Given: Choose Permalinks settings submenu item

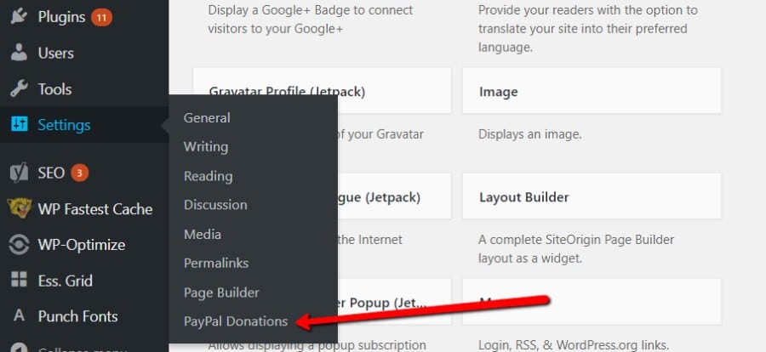Looking at the screenshot, I should (x=216, y=263).
